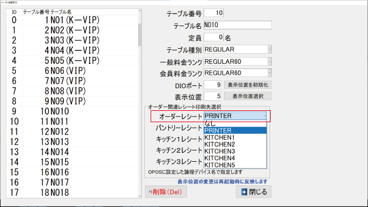Choose KITCHEN1 from the dropdown list
Image resolution: width=368 pixels, height=207 pixels.
pos(235,137)
